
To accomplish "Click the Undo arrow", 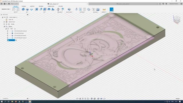I will click(12, 4).
